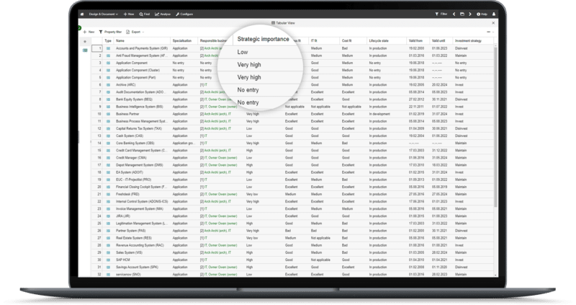
Task: Select Revenue Accounting System (RAC) name
Action: coord(140,245)
